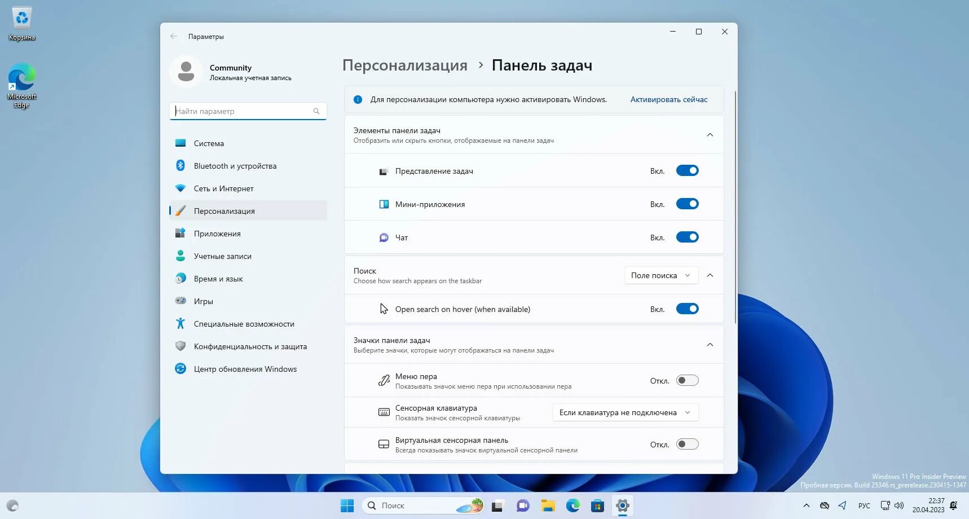Open Task View from the taskbar
The image size is (969, 519).
(x=497, y=505)
